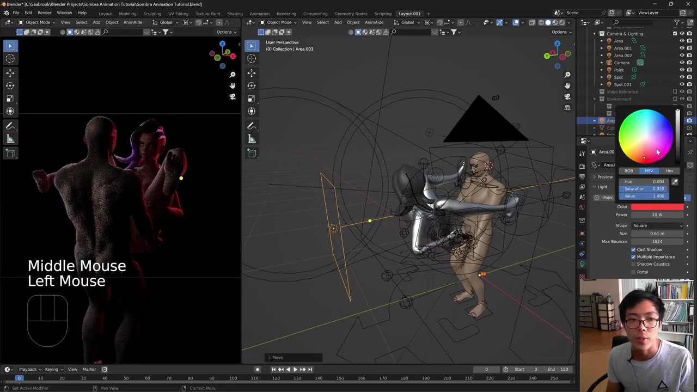
Task: Hide the Camera object with its eye icon
Action: pyautogui.click(x=682, y=63)
